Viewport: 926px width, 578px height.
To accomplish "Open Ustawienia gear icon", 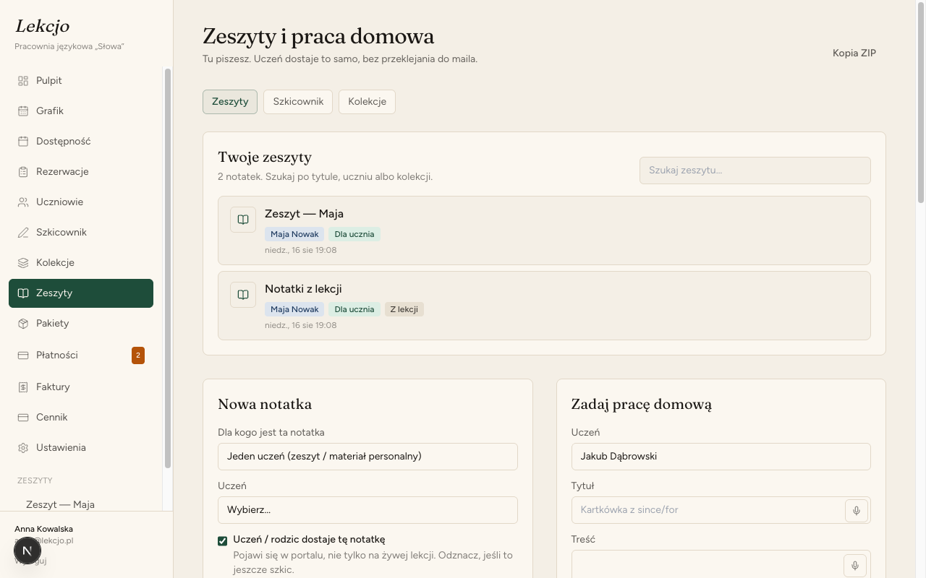I will [x=23, y=448].
